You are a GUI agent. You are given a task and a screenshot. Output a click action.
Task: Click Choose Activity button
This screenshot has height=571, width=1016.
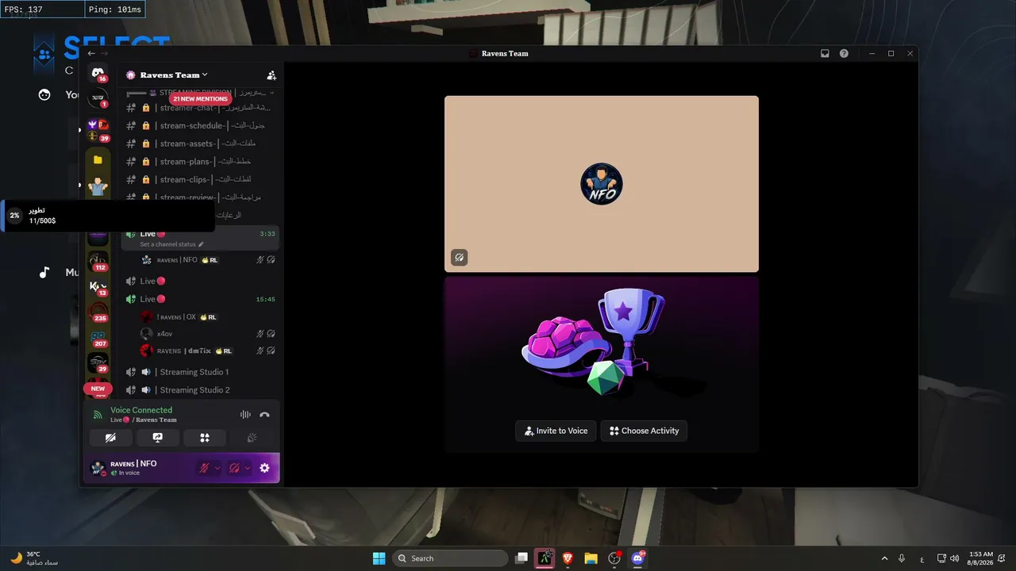click(x=644, y=431)
